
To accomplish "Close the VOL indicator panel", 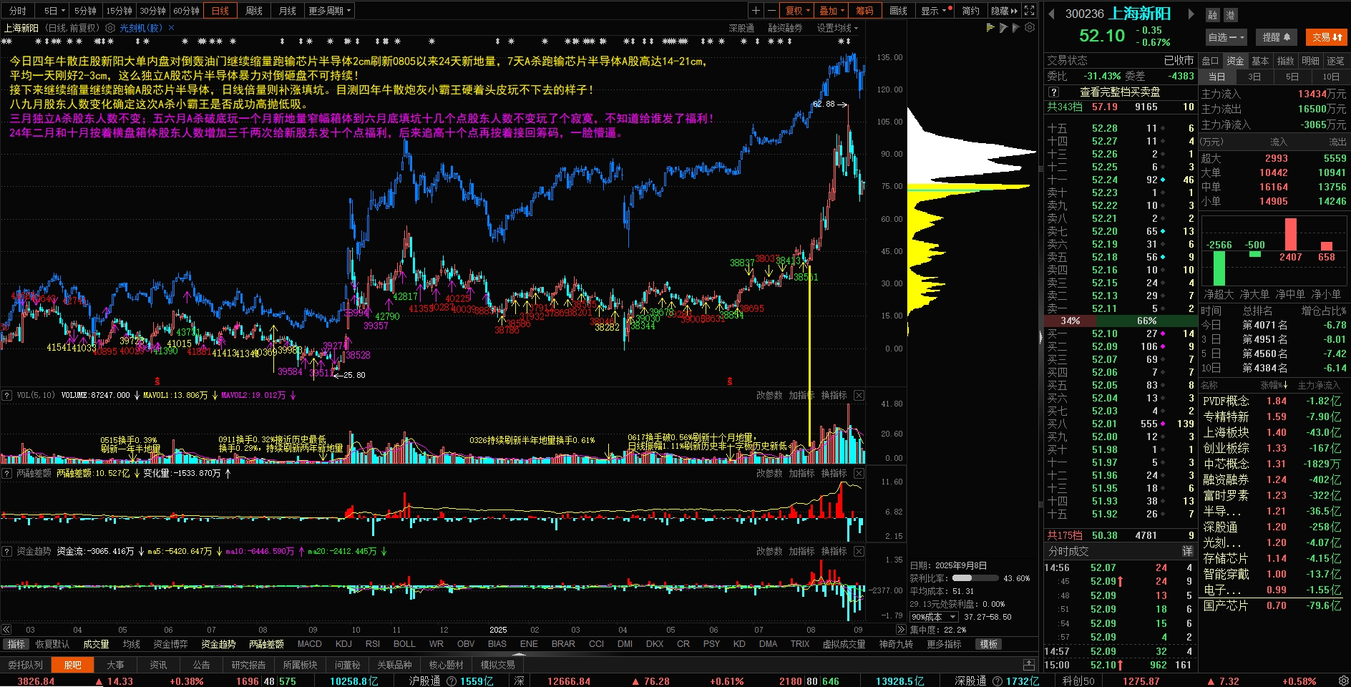I will (x=859, y=395).
